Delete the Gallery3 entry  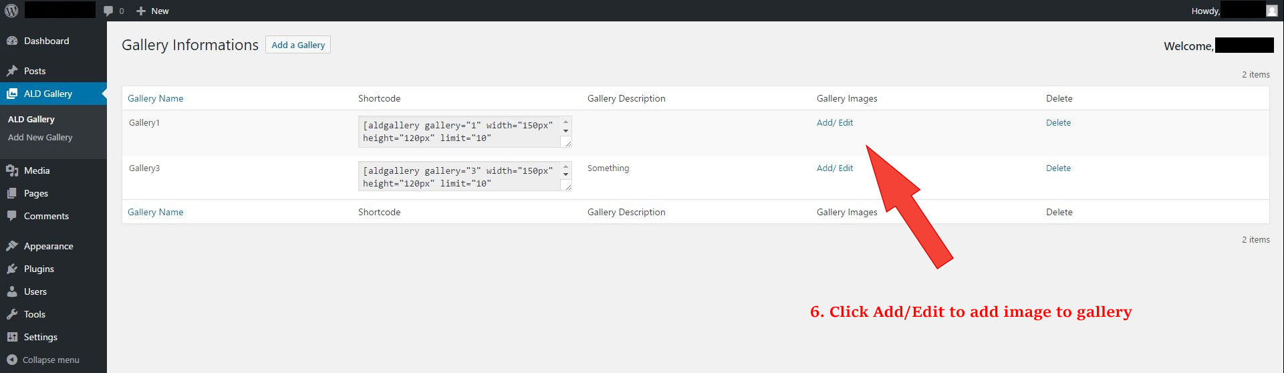coord(1058,168)
